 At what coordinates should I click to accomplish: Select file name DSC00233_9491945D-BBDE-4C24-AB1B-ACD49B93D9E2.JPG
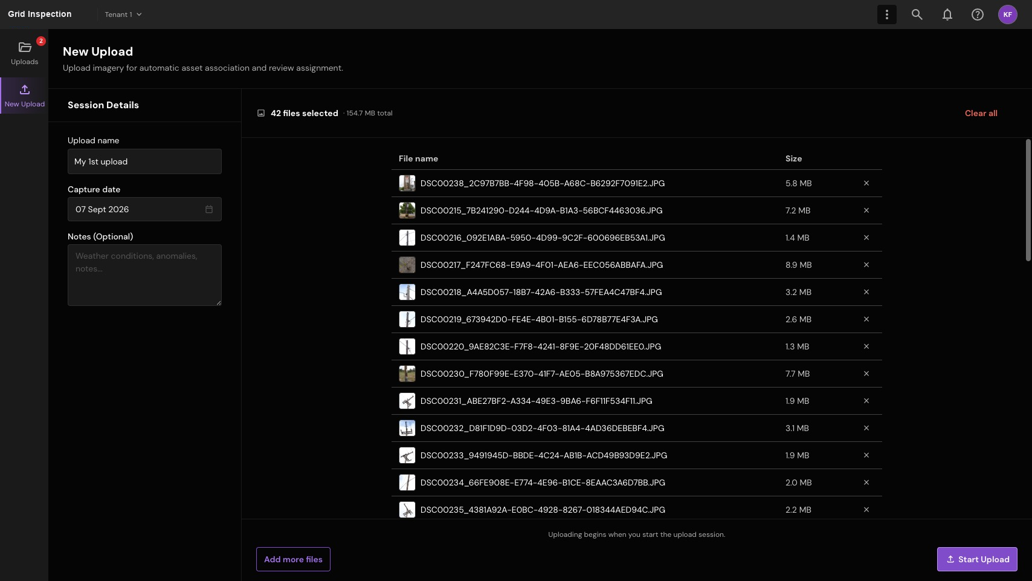(x=544, y=455)
